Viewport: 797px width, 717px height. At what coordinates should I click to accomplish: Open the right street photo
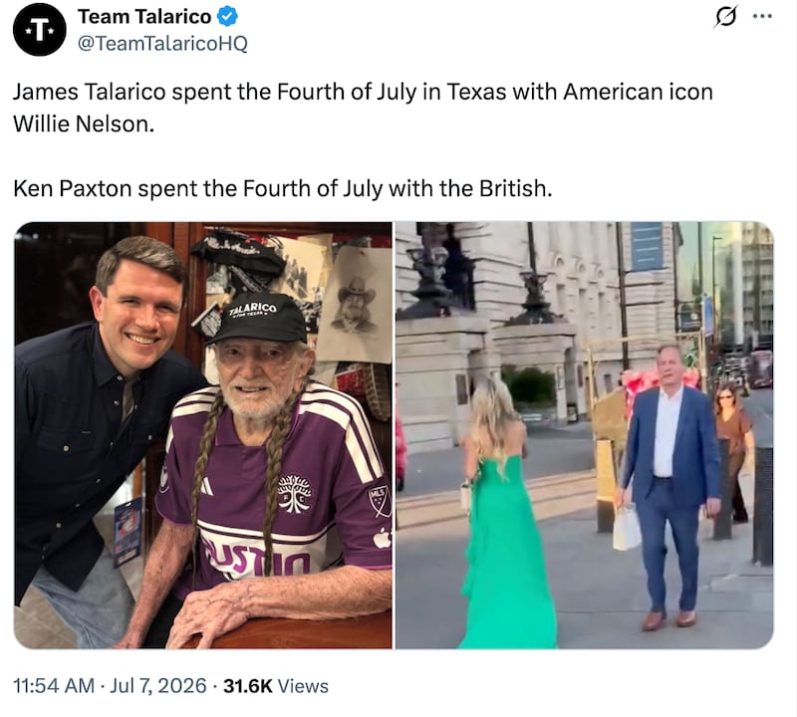pyautogui.click(x=585, y=435)
